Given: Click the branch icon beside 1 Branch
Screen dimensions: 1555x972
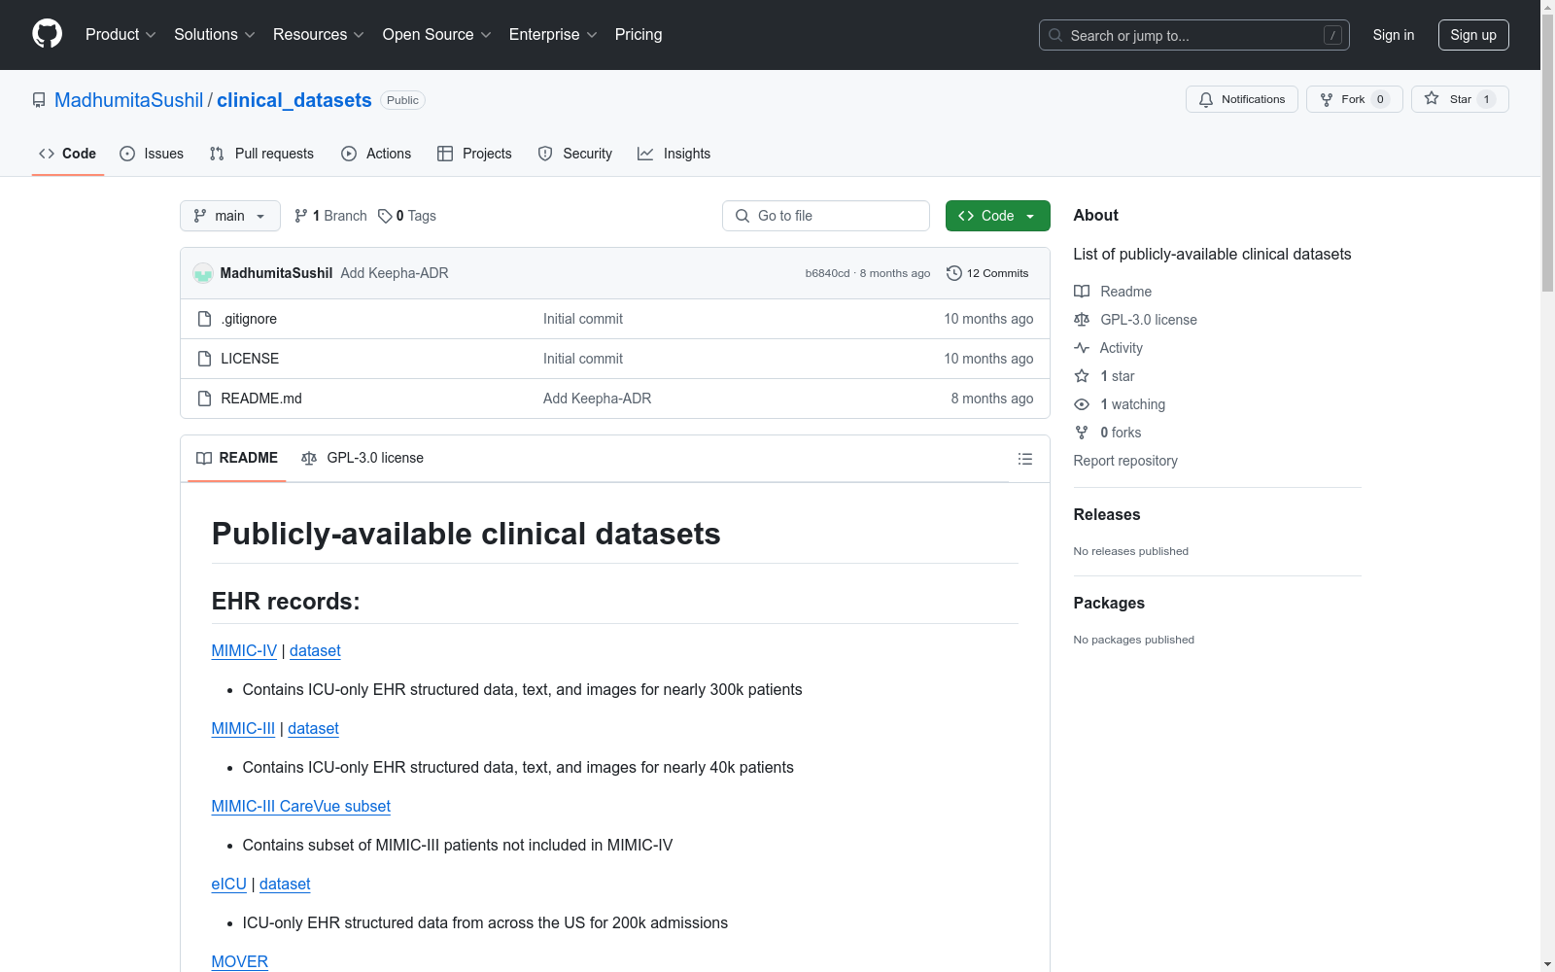Looking at the screenshot, I should click(301, 216).
